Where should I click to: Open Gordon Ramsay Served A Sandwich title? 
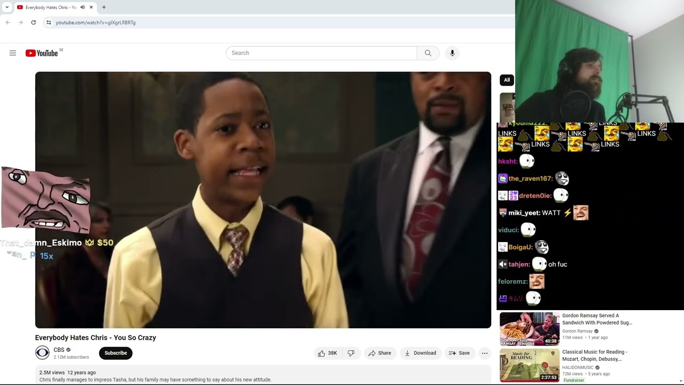point(597,319)
